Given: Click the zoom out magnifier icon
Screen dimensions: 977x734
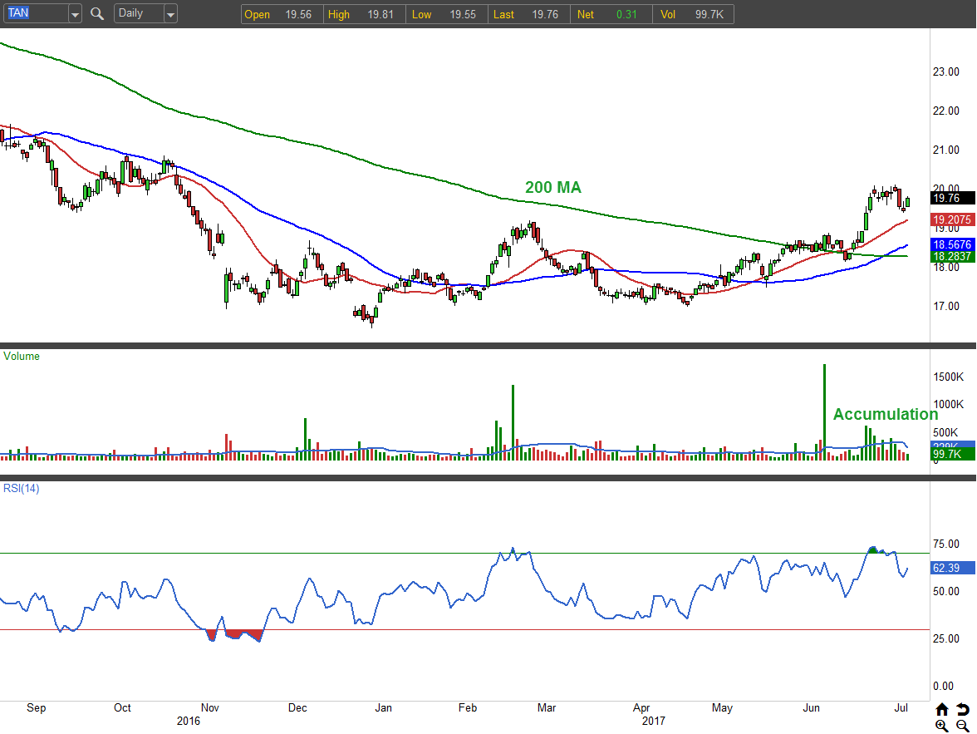Looking at the screenshot, I should [x=962, y=726].
